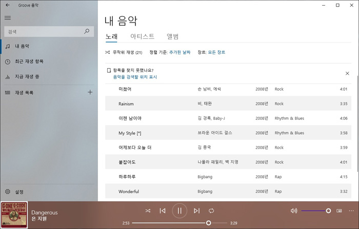Click artist 브라운 아이드 걸스
359x229 pixels.
tap(215, 133)
